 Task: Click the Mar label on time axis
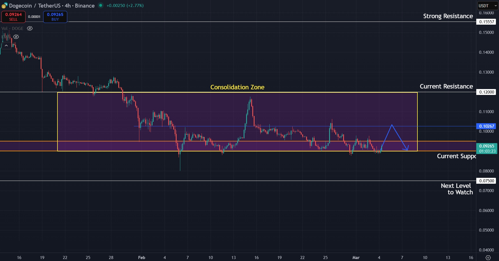click(x=356, y=258)
